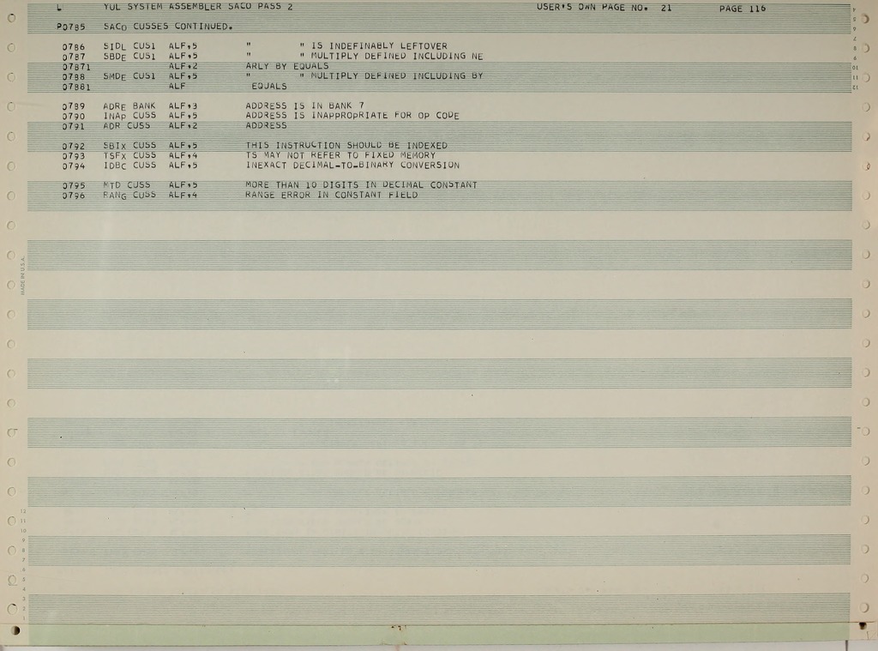Select line number 0795
This screenshot has height=651, width=878.
pos(74,185)
